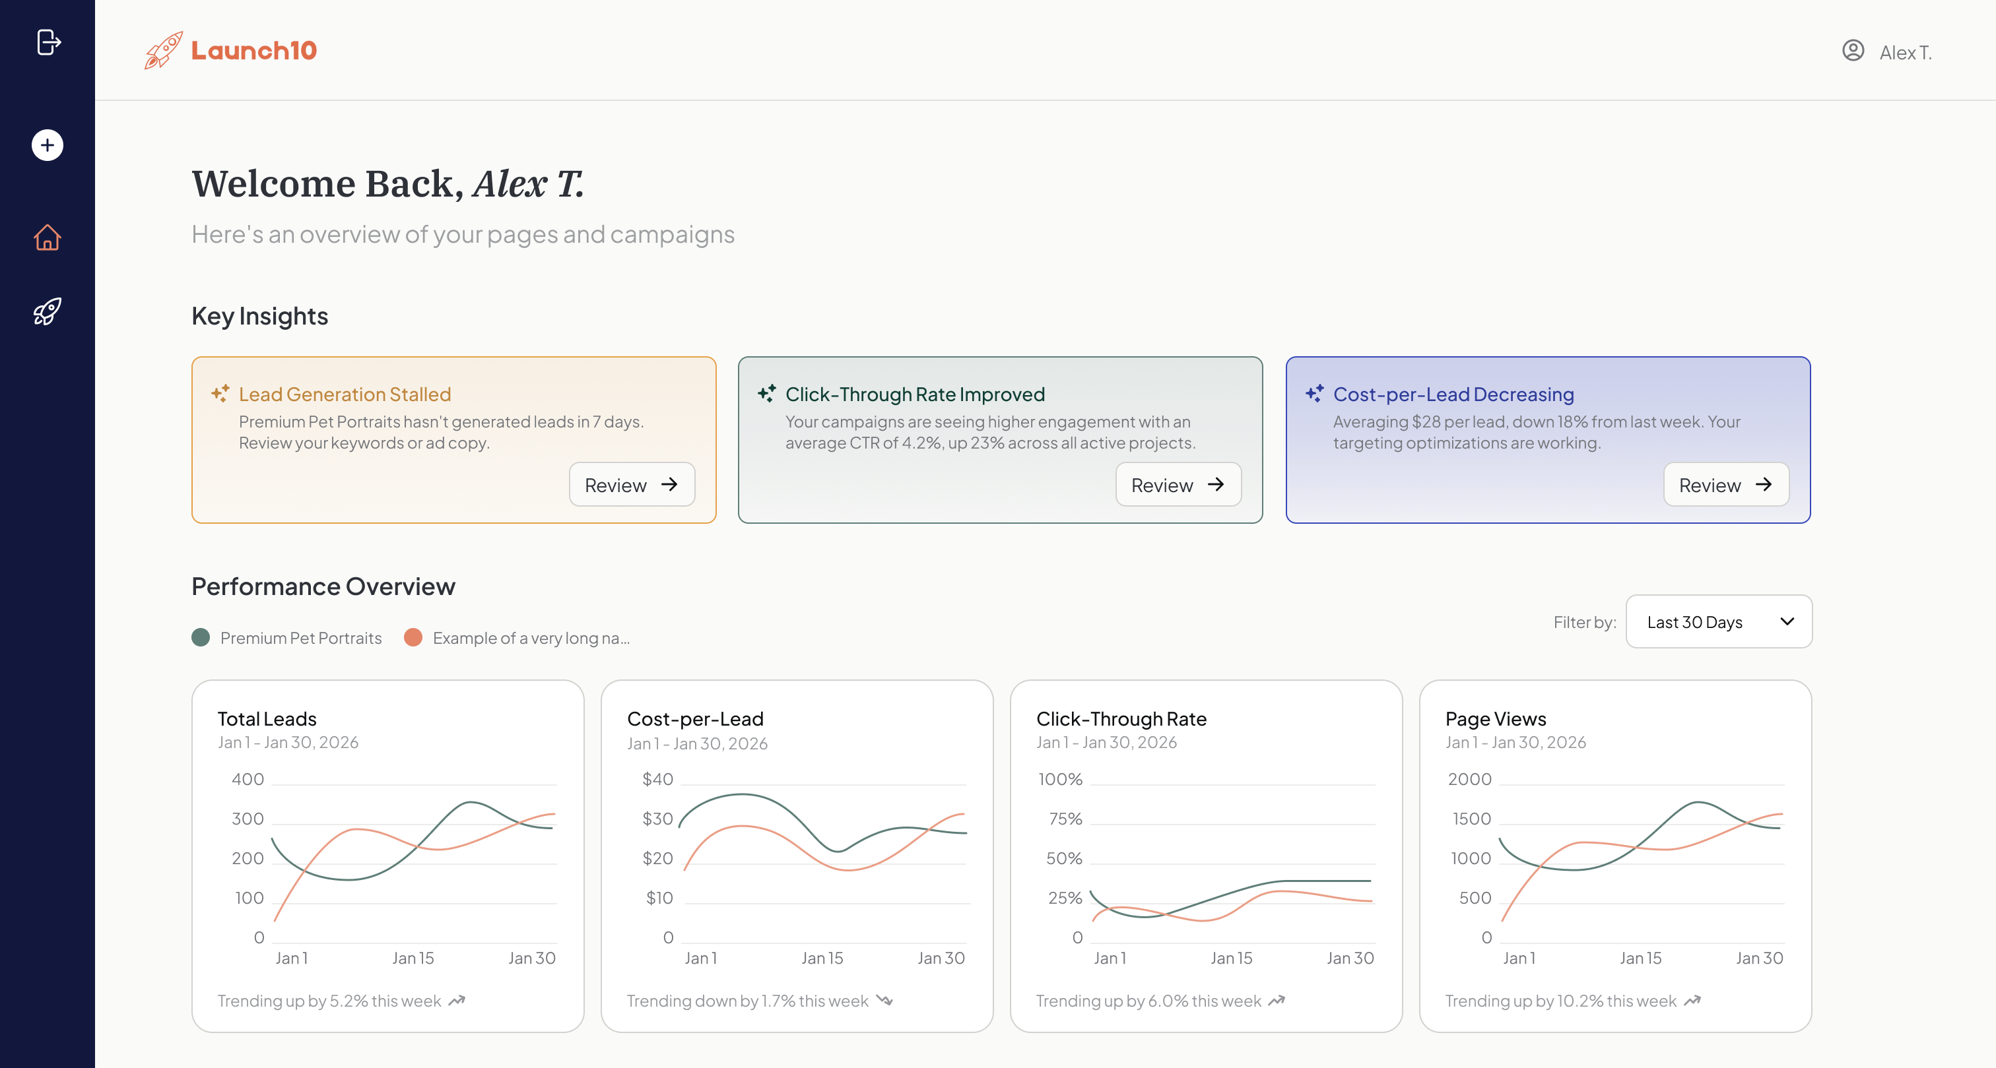Create new item with the plus button
1996x1068 pixels.
tap(48, 145)
